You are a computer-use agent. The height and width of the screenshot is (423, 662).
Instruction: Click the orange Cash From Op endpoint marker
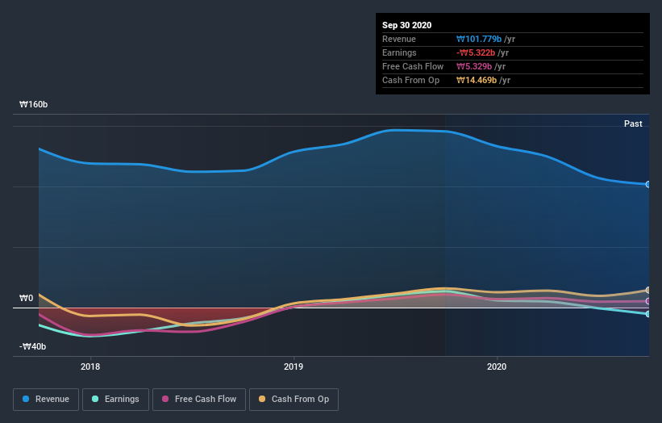pyautogui.click(x=648, y=290)
